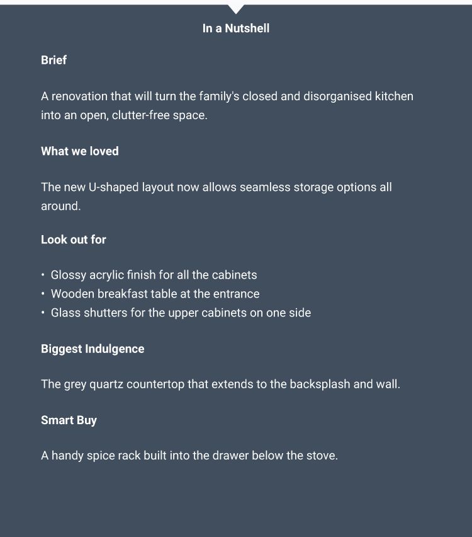Click the handy spice rack sentence
This screenshot has height=537, width=472.
pyautogui.click(x=189, y=456)
